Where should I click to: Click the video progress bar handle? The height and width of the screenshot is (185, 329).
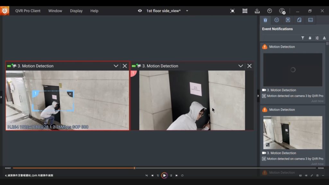point(134,168)
